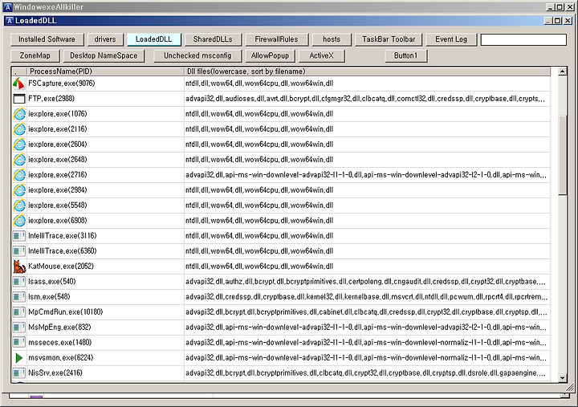578x407 pixels.
Task: Click the iexplore.exe(6908) icon
Action: tap(19, 221)
